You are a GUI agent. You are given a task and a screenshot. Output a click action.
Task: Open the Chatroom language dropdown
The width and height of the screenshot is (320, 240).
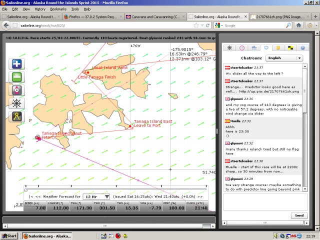click(x=284, y=58)
